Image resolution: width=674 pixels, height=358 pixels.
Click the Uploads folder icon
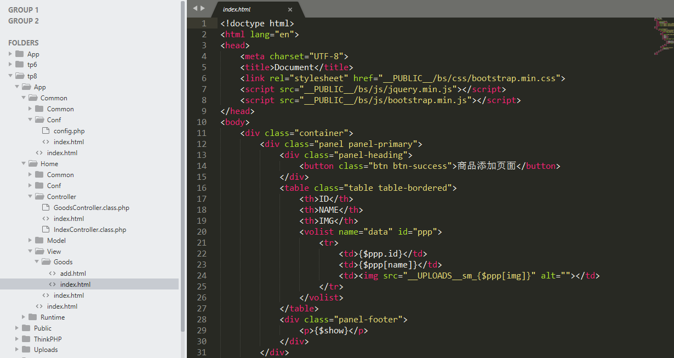click(26, 350)
